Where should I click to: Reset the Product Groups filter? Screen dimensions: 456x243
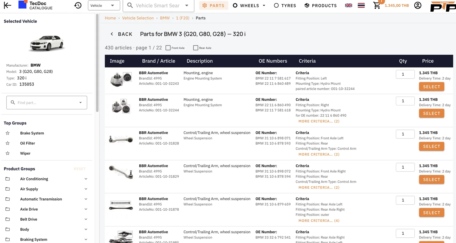coord(80,169)
